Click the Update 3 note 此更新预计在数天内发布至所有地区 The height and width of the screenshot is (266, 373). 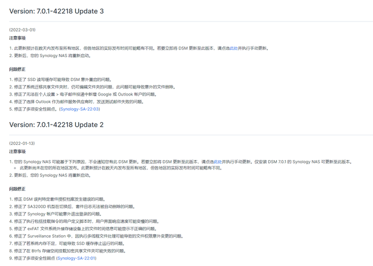[139, 48]
